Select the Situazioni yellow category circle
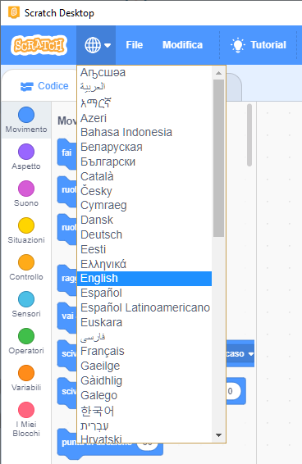Image resolution: width=302 pixels, height=464 pixels. coord(26,225)
